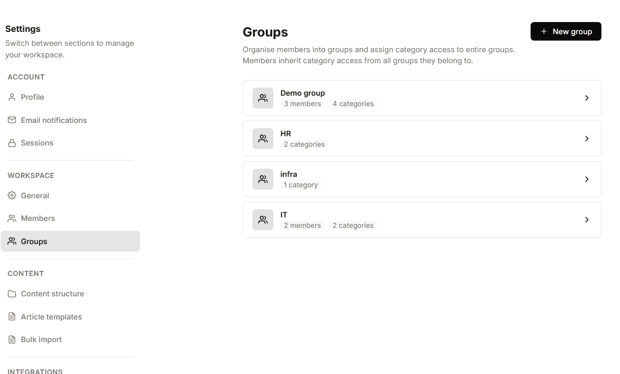Open the Members settings section

38,219
